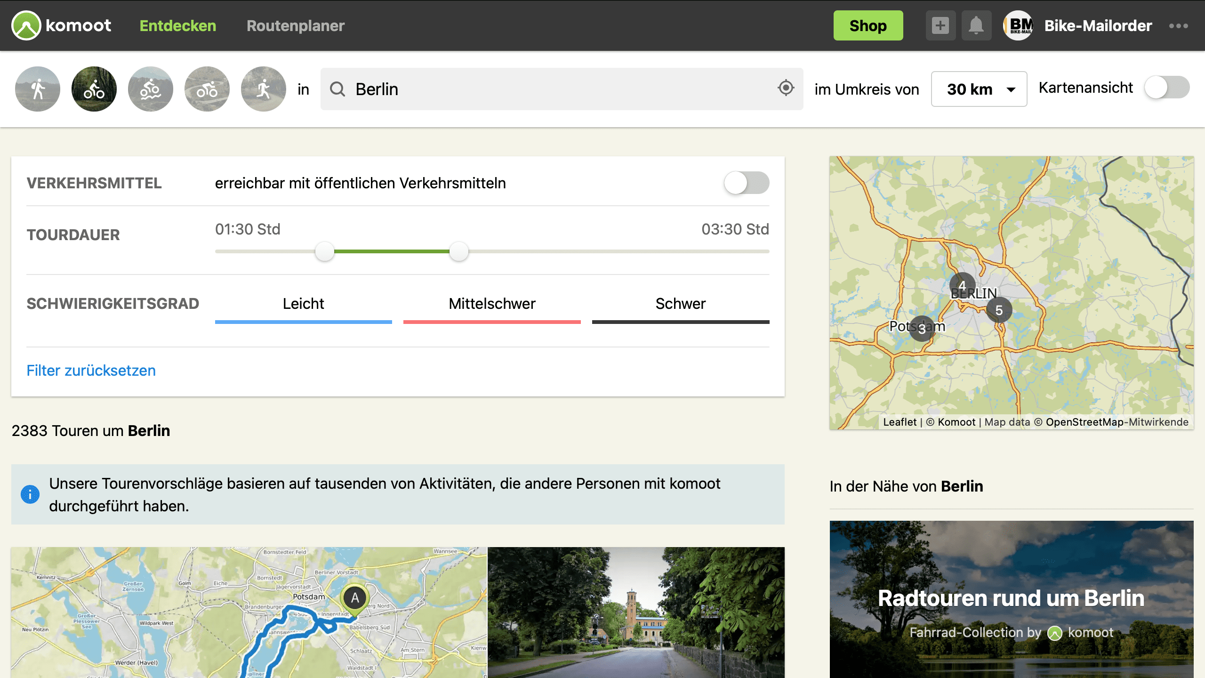1205x678 pixels.
Task: Click the In der Nähe von Berlin heading
Action: [x=906, y=486]
